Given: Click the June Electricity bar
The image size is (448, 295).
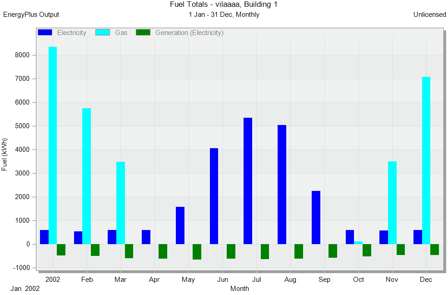Looking at the screenshot, I should tap(214, 196).
